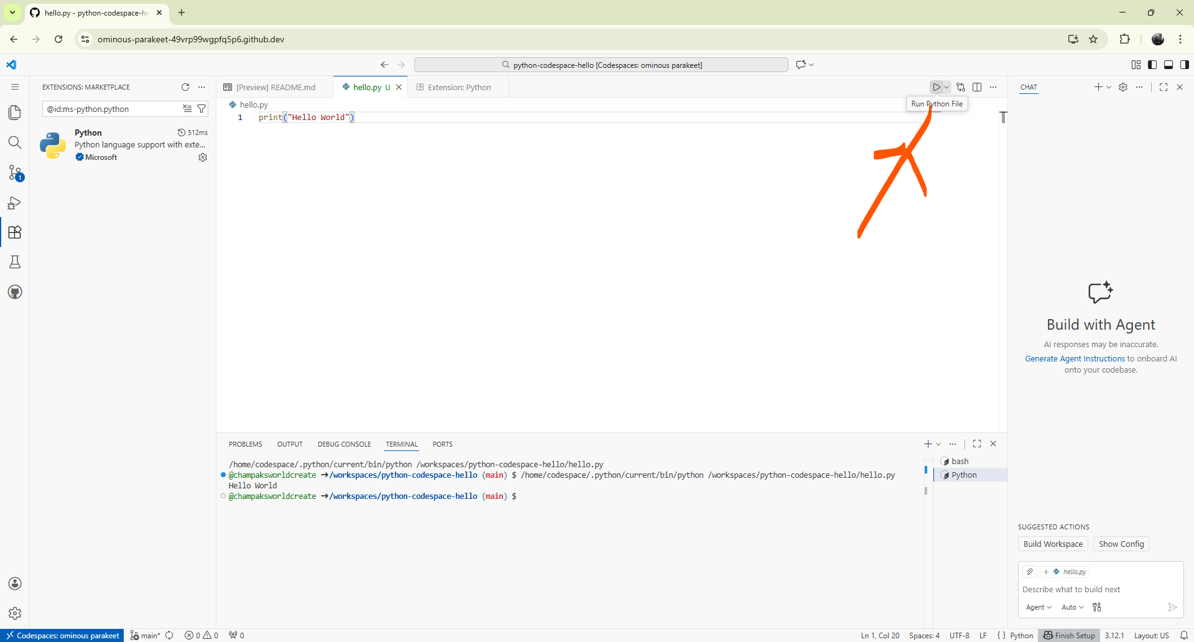Click the extensions search input field
The height and width of the screenshot is (642, 1194).
(x=112, y=109)
